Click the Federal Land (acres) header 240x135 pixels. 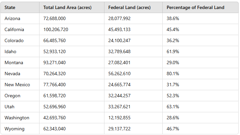(x=130, y=7)
